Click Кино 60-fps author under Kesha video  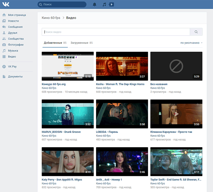pyautogui.click(x=103, y=88)
